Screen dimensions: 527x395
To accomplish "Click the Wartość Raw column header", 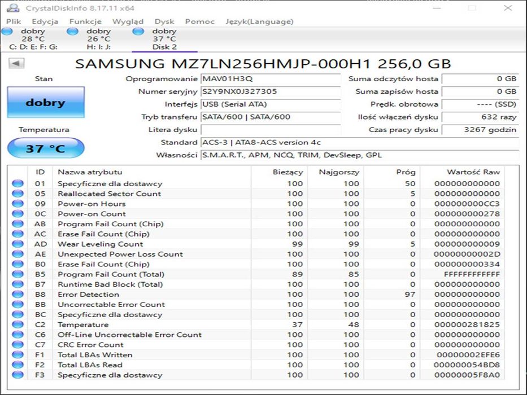I will tap(462, 172).
